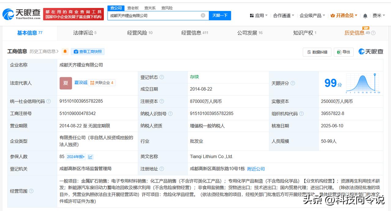Open legal representative 夏浚诚 link
This screenshot has width=391, height=211.
(81, 83)
